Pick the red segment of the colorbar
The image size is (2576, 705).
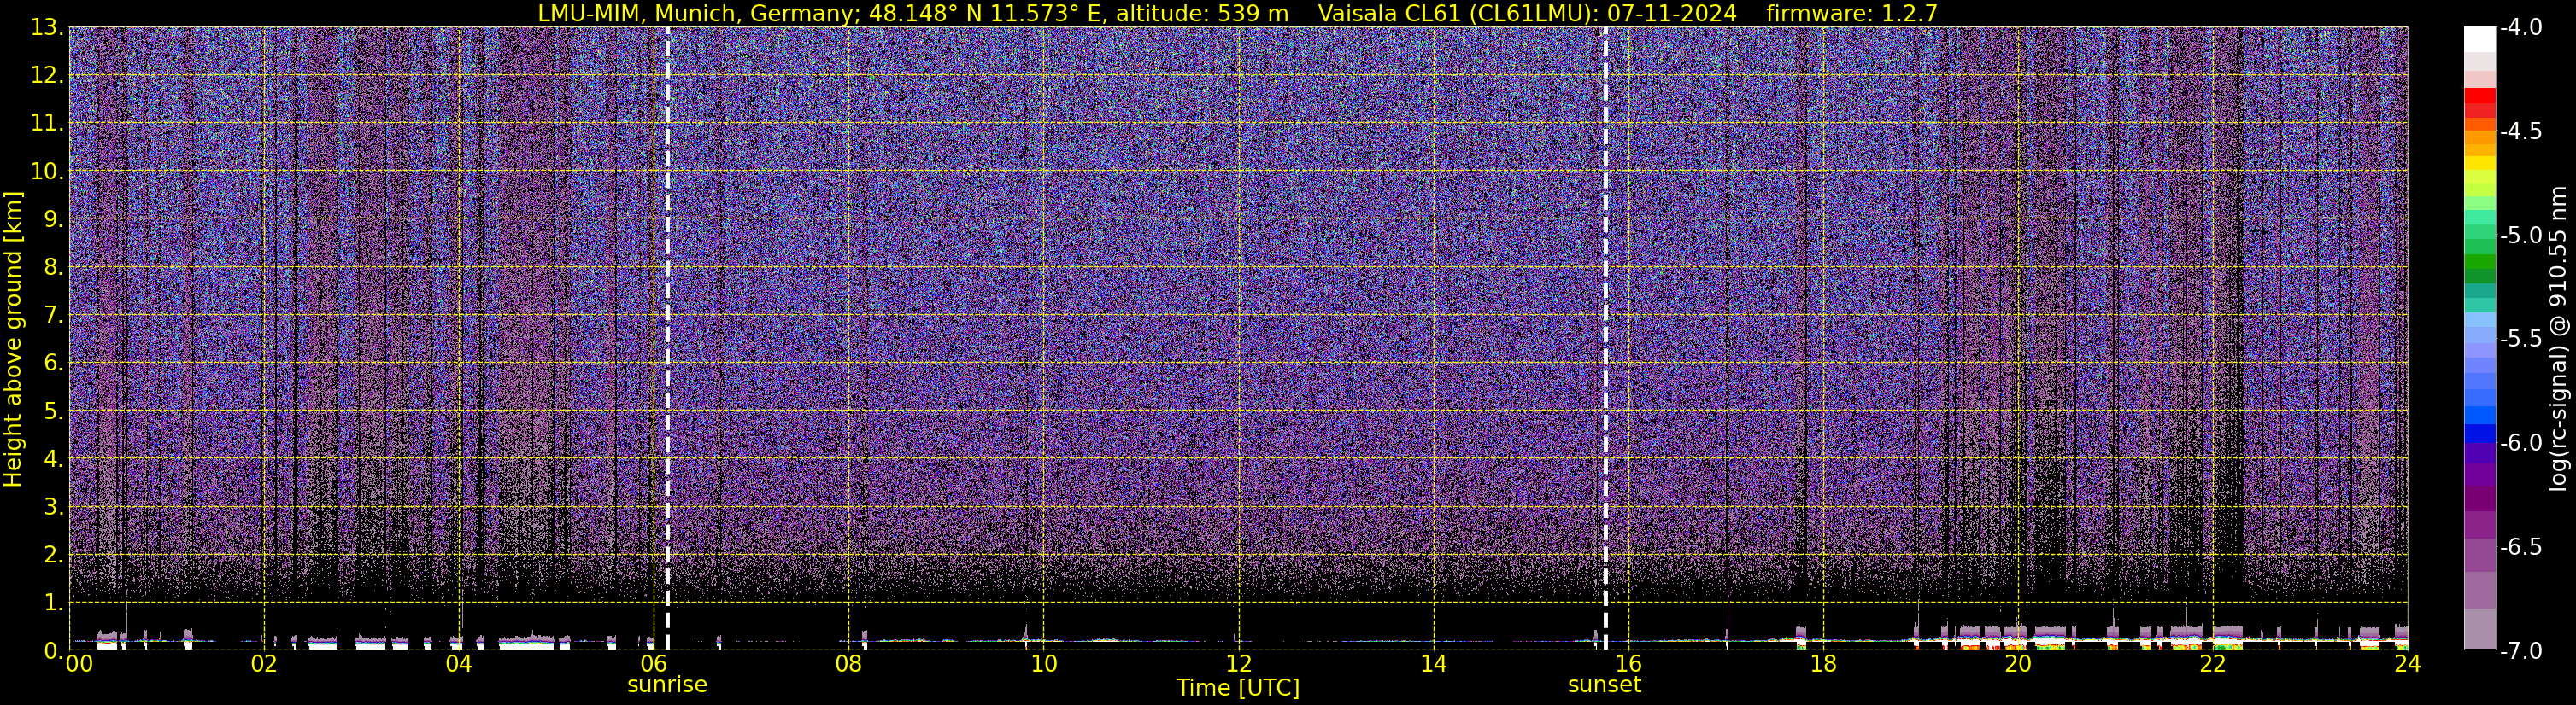coord(2479,102)
